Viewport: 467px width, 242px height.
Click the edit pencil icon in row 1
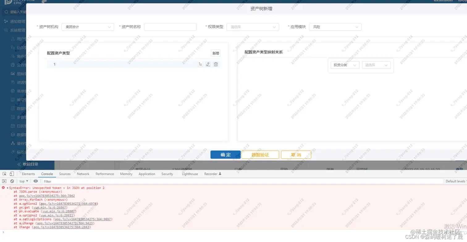[x=208, y=64]
